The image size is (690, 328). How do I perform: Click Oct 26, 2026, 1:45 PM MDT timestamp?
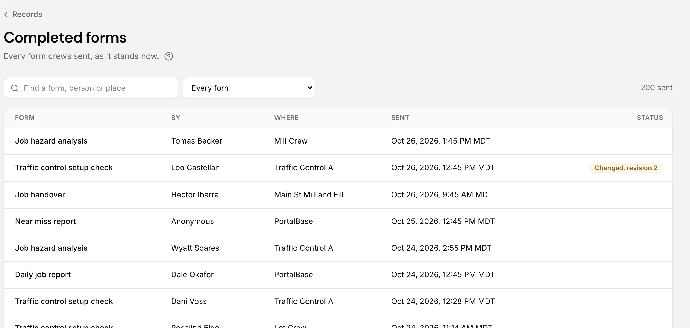(441, 141)
